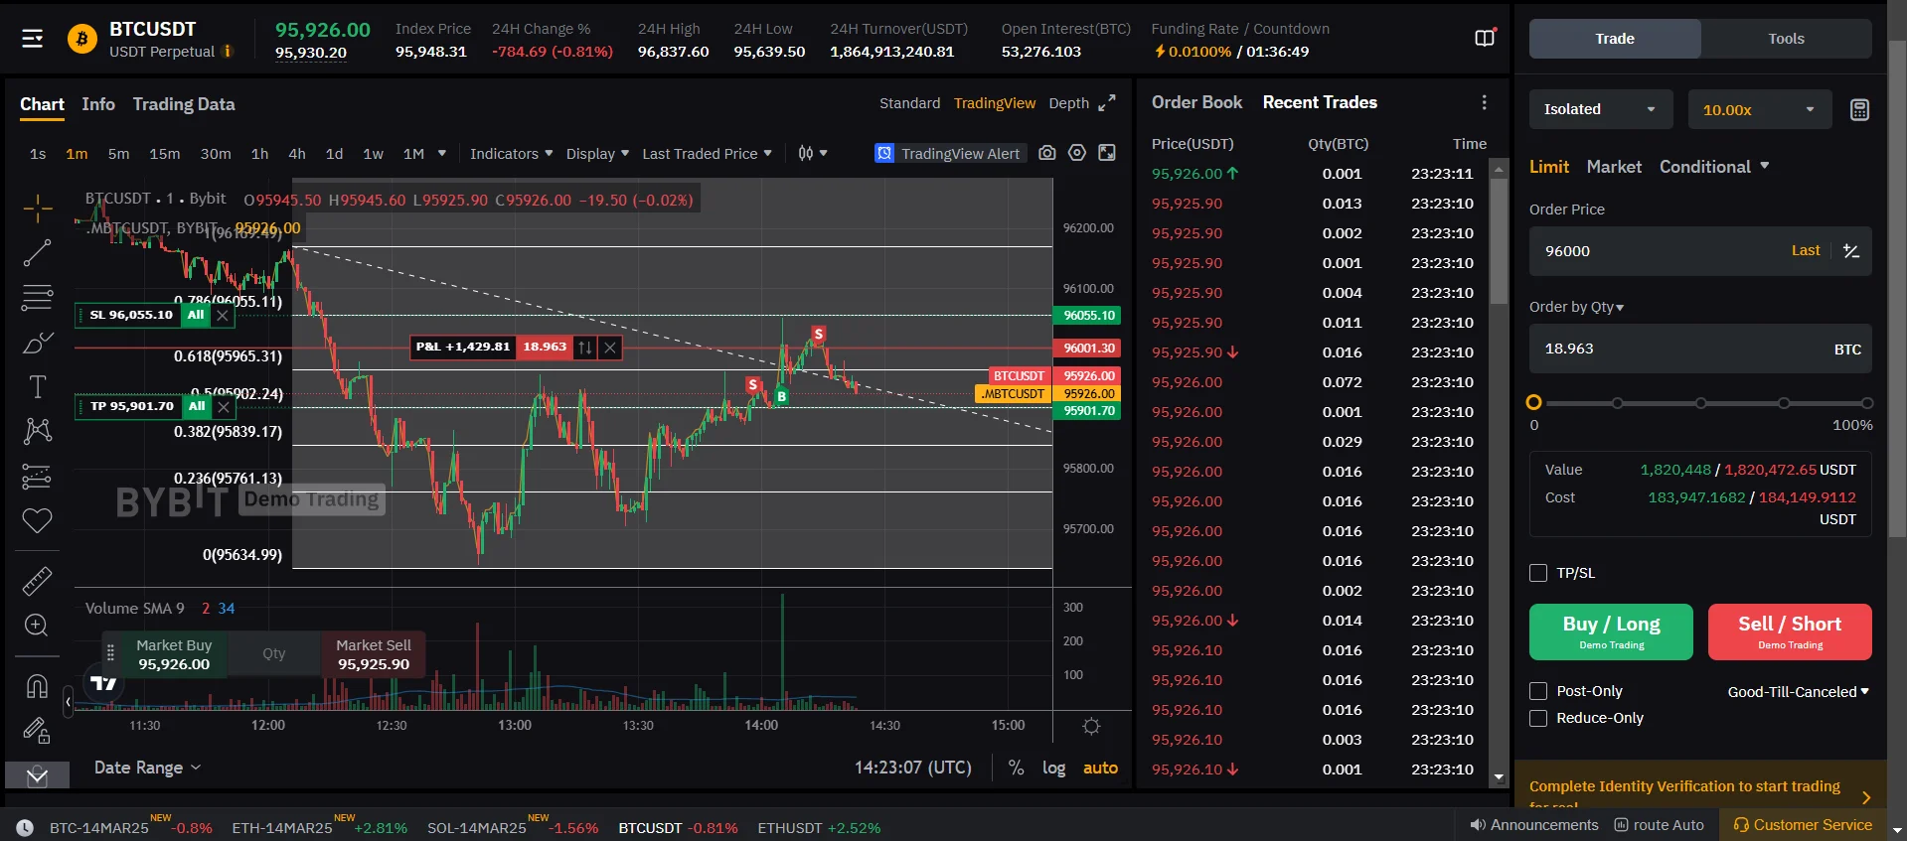The height and width of the screenshot is (841, 1907).
Task: Open the Trading Data tab
Action: coord(184,104)
